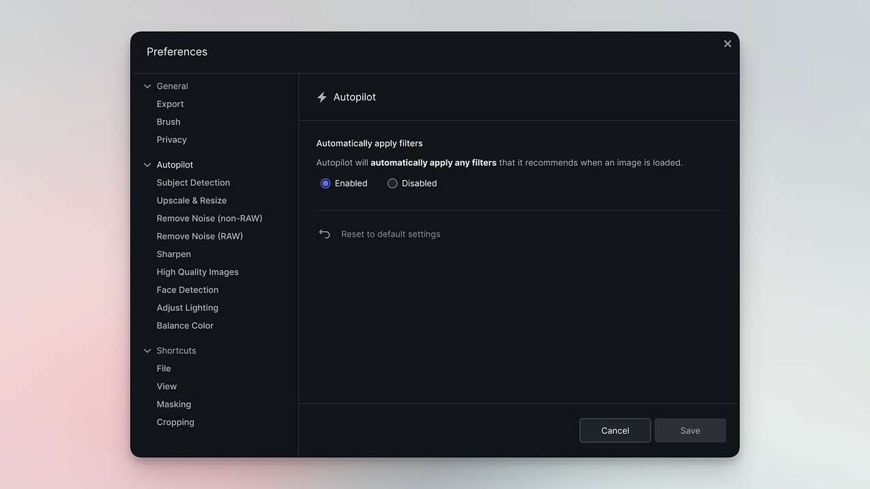Viewport: 870px width, 489px height.
Task: Select the Disabled radio button
Action: pyautogui.click(x=392, y=183)
